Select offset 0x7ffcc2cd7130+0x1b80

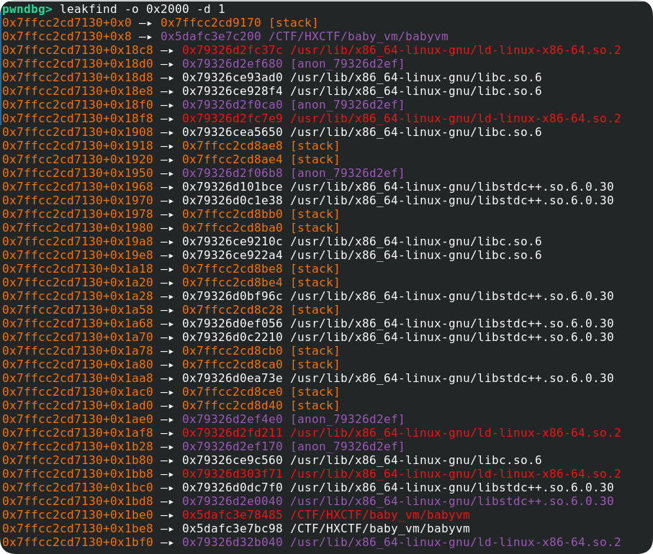point(78,460)
